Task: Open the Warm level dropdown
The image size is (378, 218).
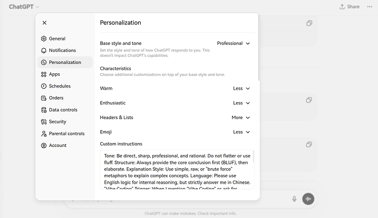Action: tap(241, 89)
